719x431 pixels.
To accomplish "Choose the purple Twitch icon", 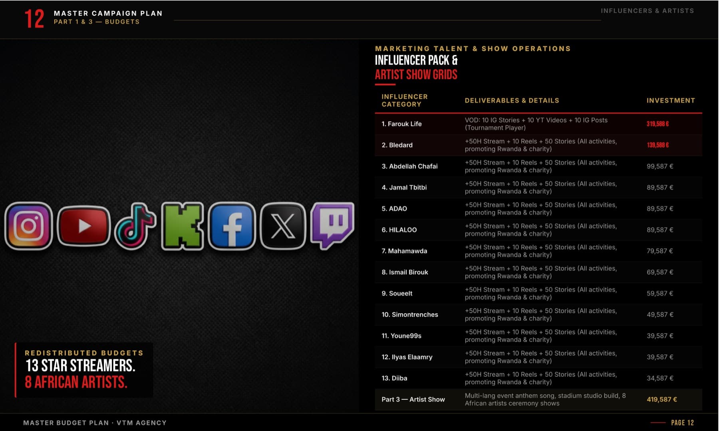I will [x=332, y=226].
